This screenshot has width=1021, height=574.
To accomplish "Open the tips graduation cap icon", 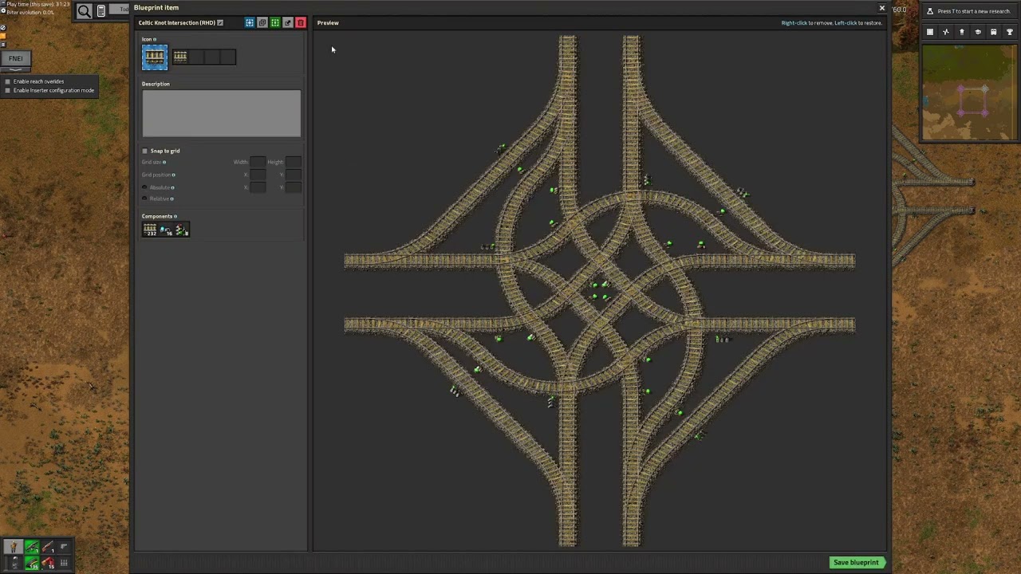I will pyautogui.click(x=978, y=32).
